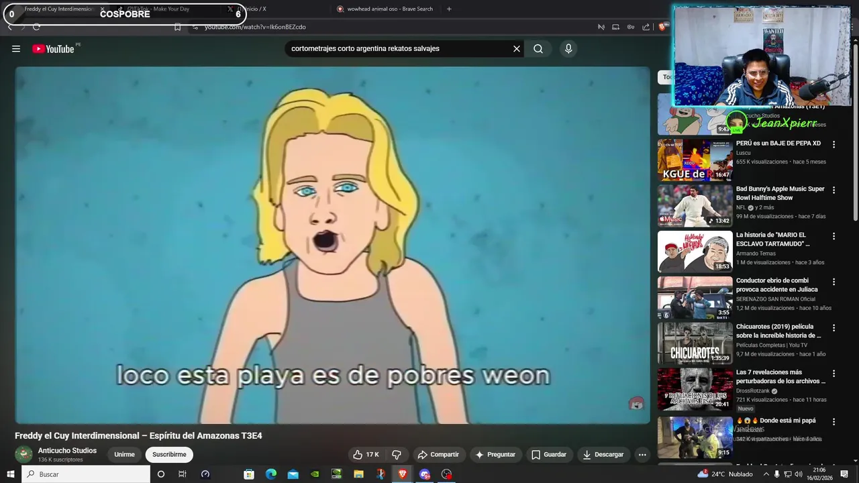Screen dimensions: 859x483
Task: Open the volume speaker tray icon
Action: pos(799,474)
